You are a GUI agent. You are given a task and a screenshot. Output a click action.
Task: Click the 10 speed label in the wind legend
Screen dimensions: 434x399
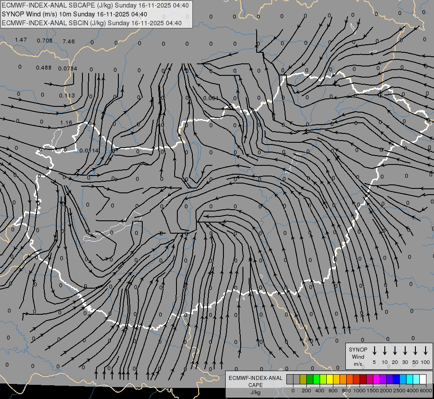(x=385, y=362)
